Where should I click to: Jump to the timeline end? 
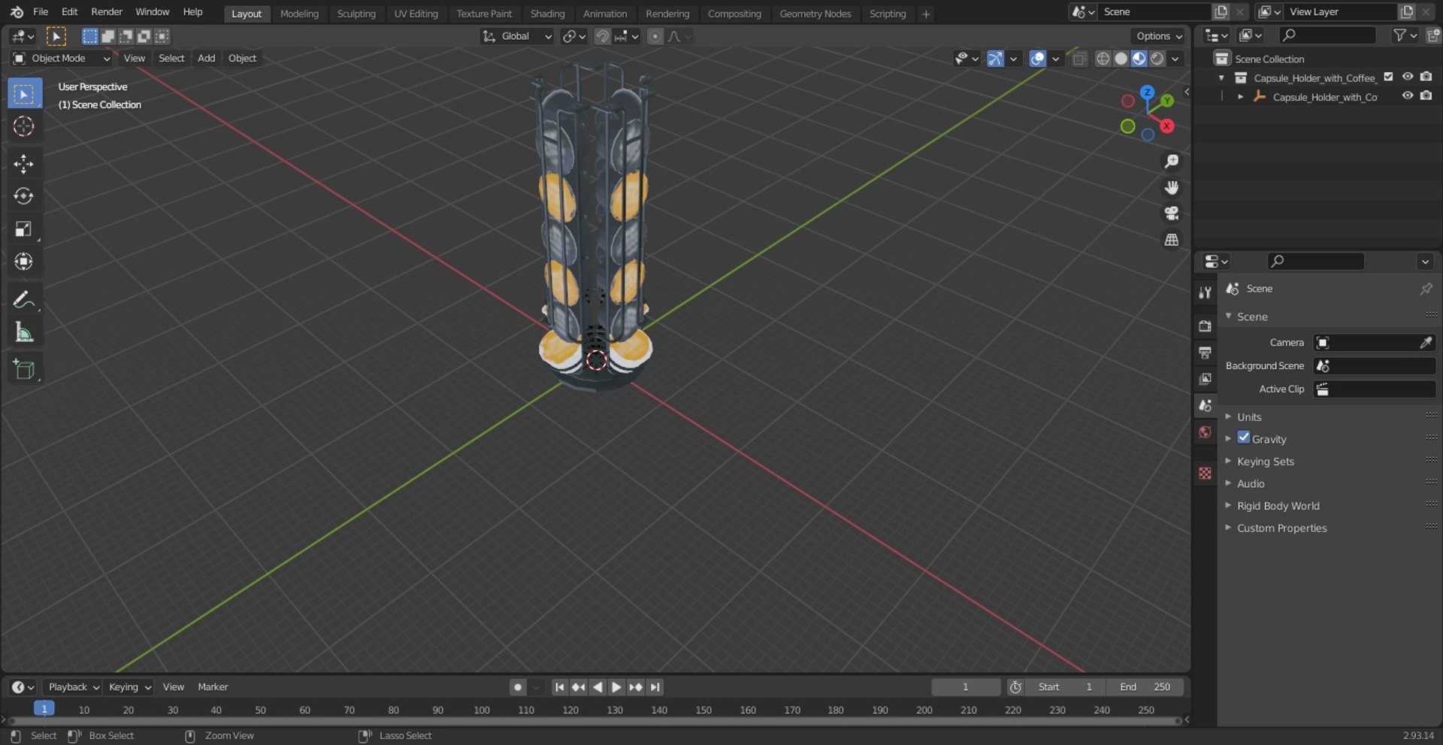point(655,687)
